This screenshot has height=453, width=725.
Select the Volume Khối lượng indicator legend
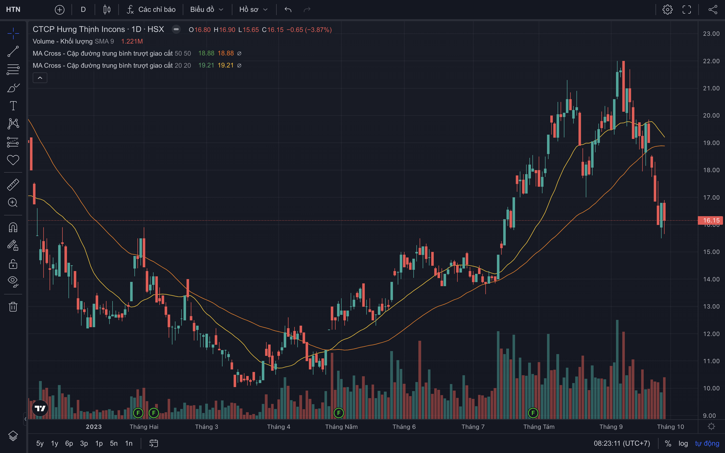[x=74, y=41]
